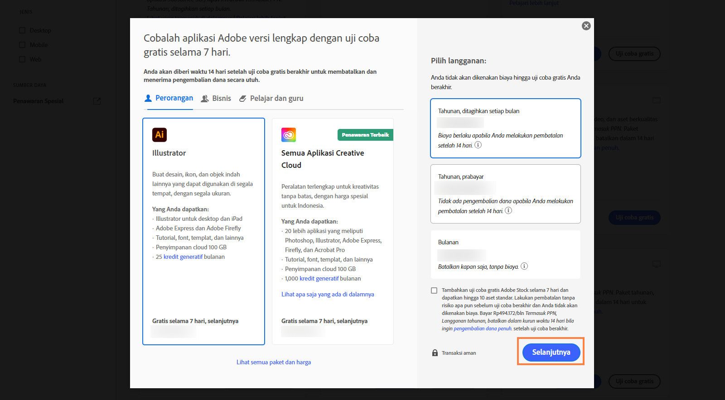Click the lock icon beside Transaksi aman

click(x=435, y=353)
